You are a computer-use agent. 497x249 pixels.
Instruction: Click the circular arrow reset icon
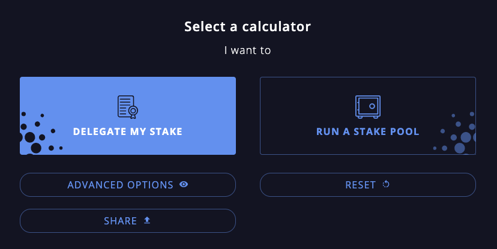coord(386,185)
